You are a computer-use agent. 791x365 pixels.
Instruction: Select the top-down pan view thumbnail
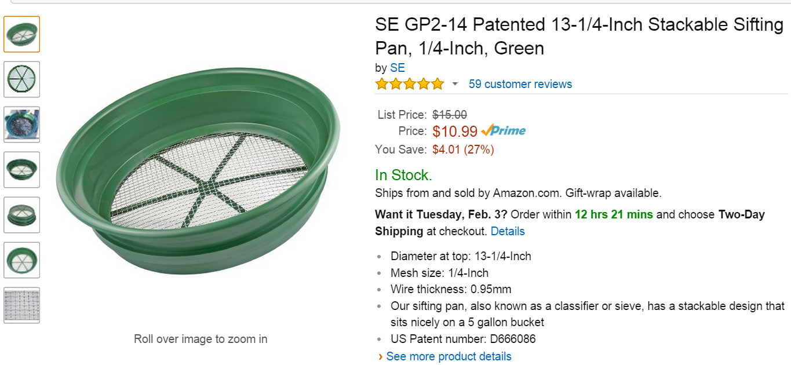coord(22,79)
